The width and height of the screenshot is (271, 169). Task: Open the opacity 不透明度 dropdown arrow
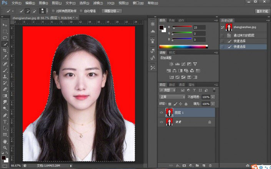click(x=213, y=97)
